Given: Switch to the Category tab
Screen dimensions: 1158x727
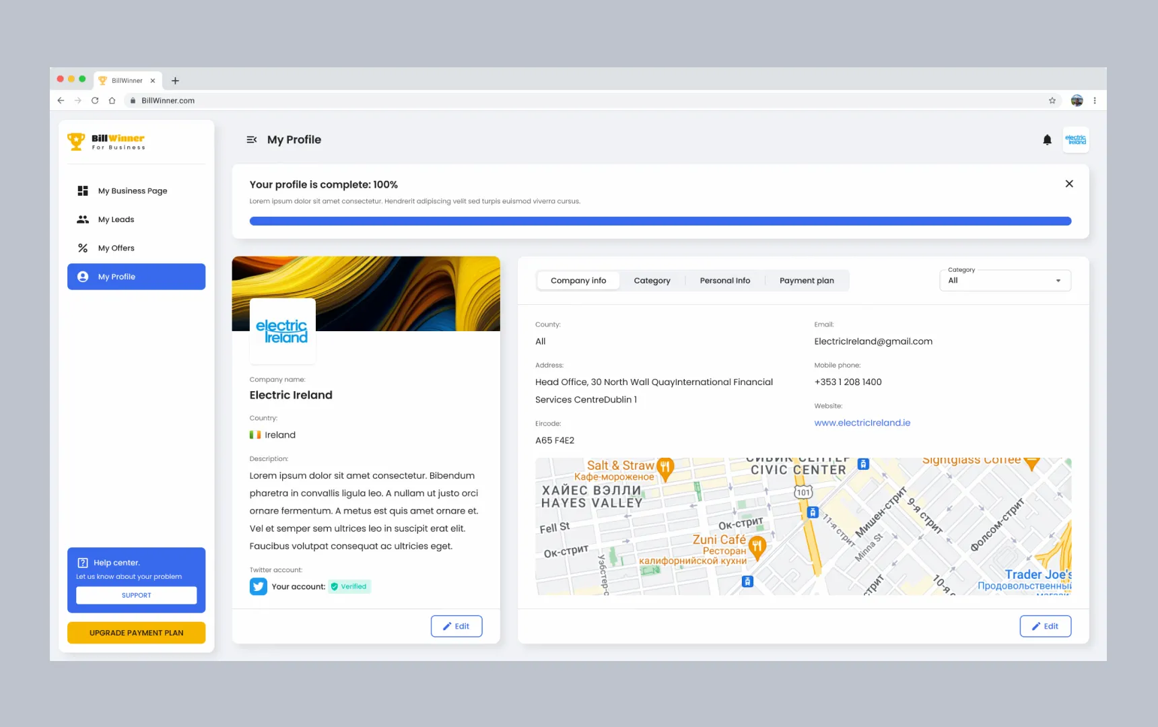Looking at the screenshot, I should [x=652, y=281].
